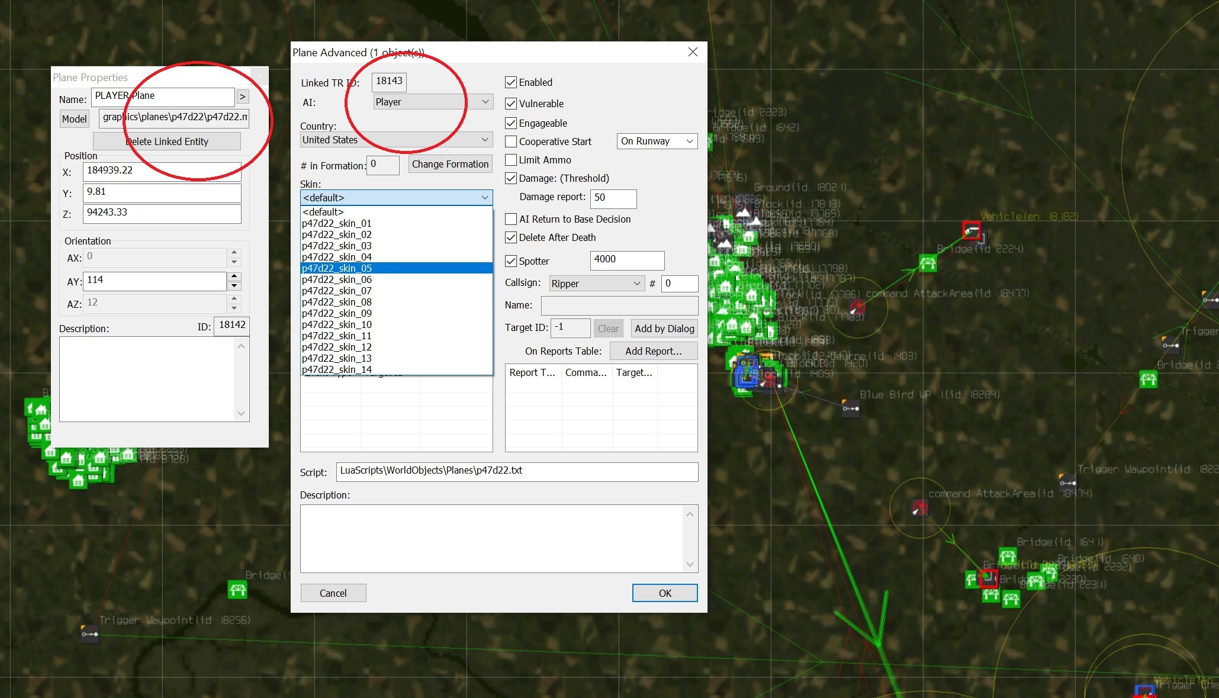Click Plane Advanced description scrollbar up arrow
Image resolution: width=1219 pixels, height=698 pixels.
(x=690, y=514)
